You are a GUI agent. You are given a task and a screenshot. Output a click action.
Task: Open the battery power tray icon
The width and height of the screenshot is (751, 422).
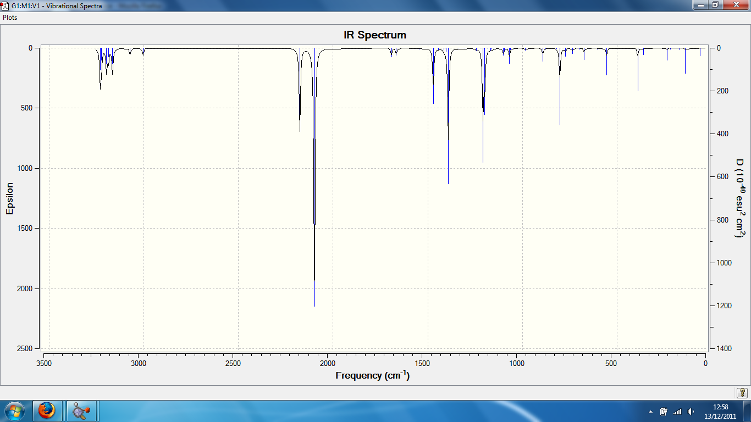pyautogui.click(x=664, y=412)
